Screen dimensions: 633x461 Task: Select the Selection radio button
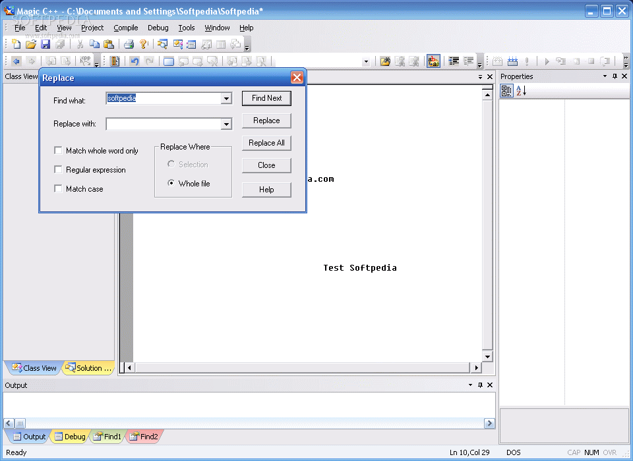pyautogui.click(x=171, y=164)
